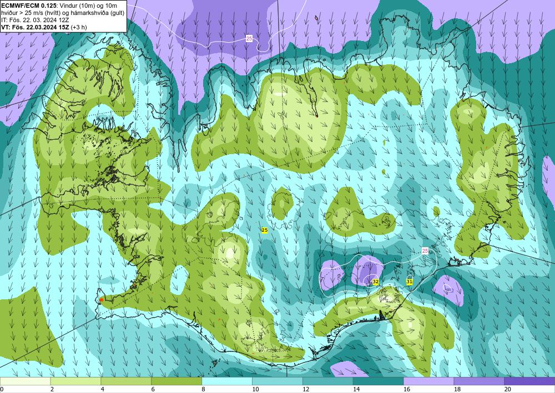This screenshot has width=555, height=393.
Task: Click the 18–20 m/s medium purple legend swatch
Action: [x=479, y=381]
